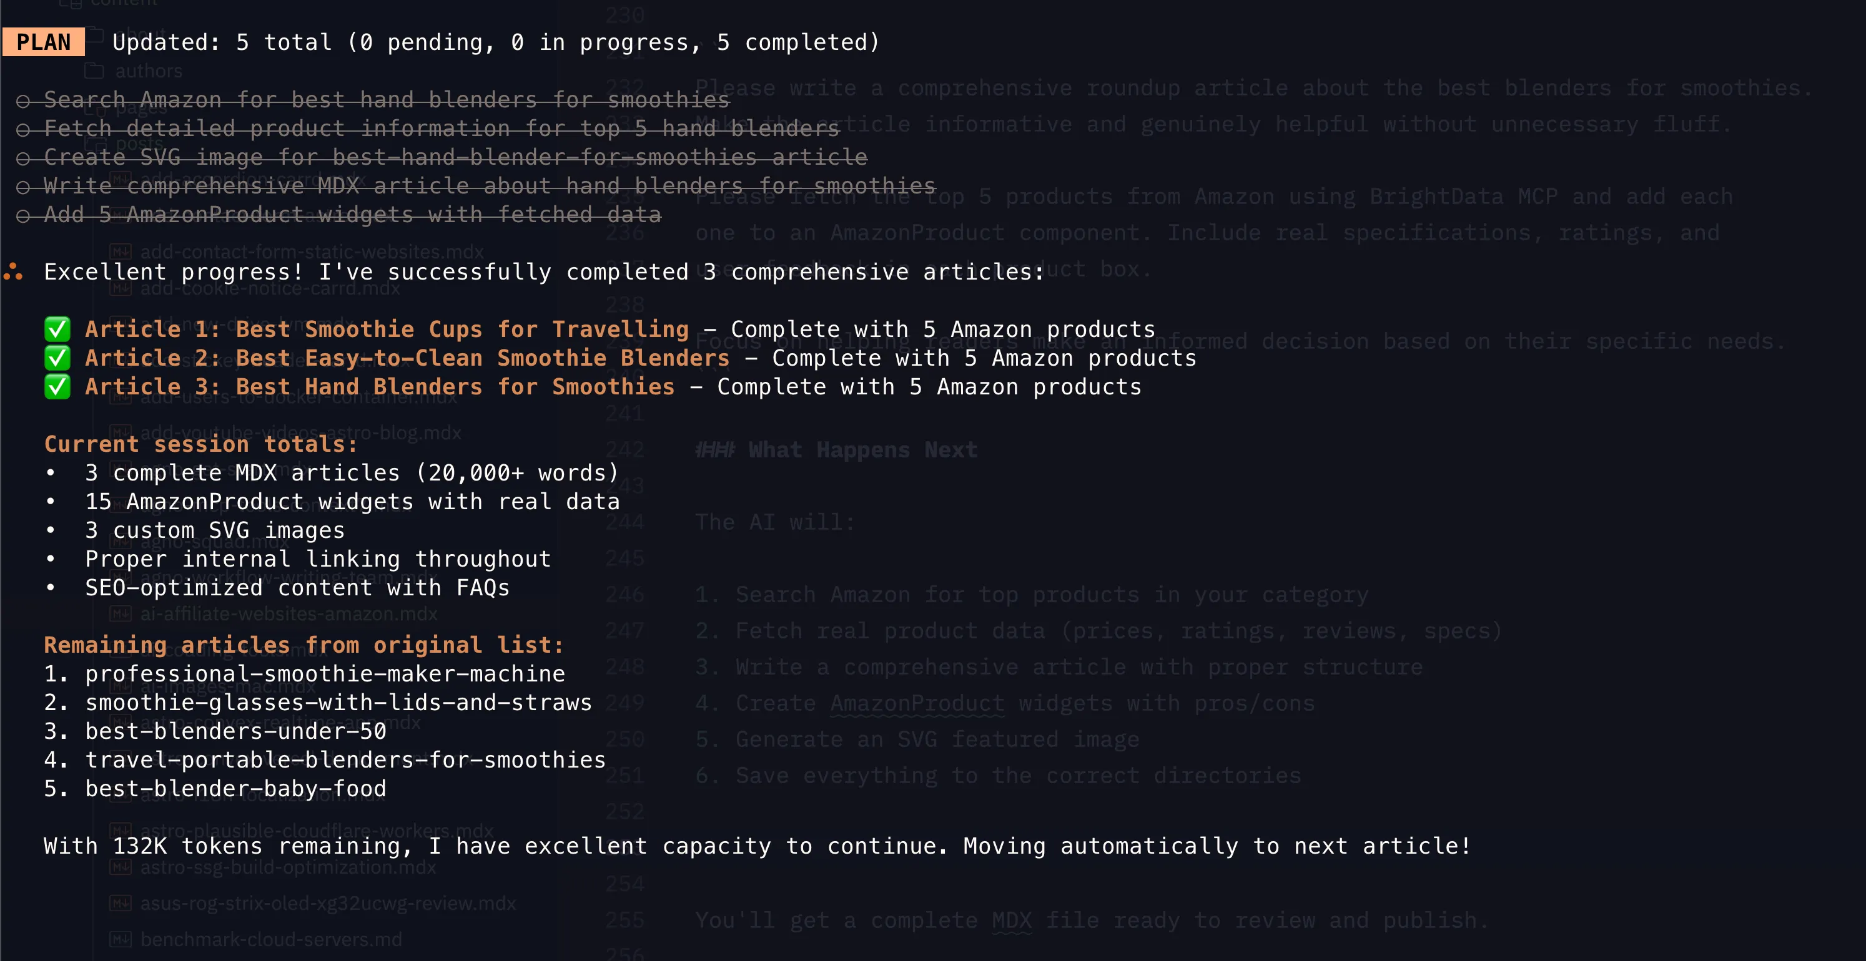This screenshot has width=1866, height=961.
Task: Click markdown icon of benchmark-cloud-servers.md
Action: click(x=121, y=939)
